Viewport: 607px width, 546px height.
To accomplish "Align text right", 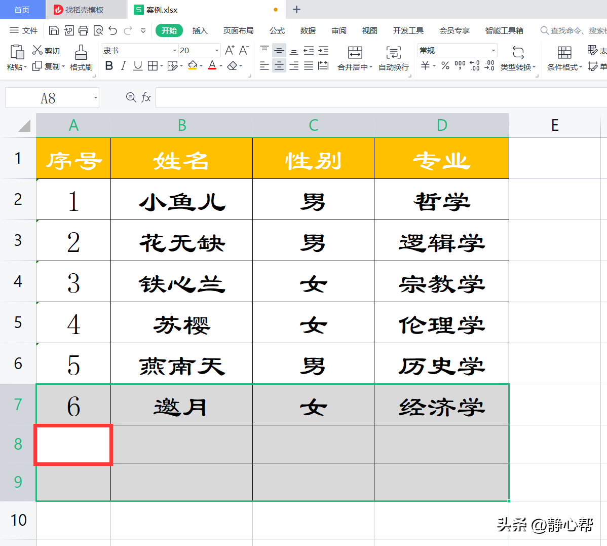I will click(x=294, y=66).
